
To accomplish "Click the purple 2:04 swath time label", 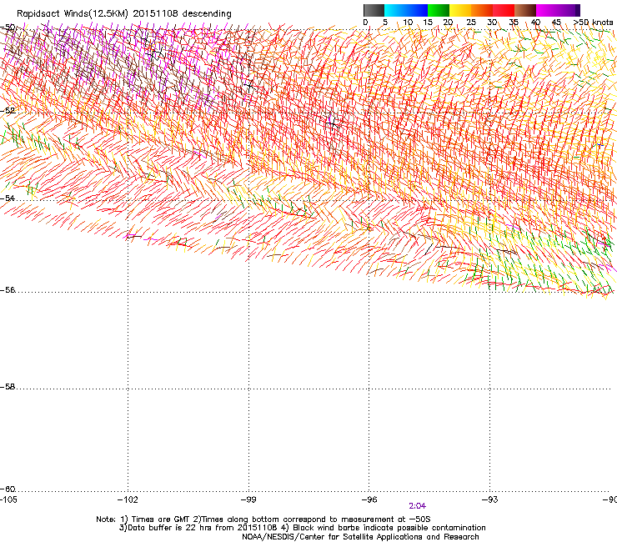I will 417,506.
